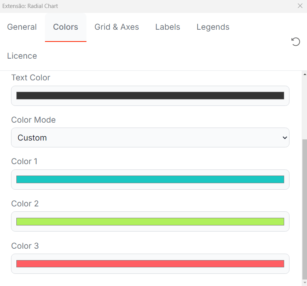Click the scrollbar up arrow
307x286 pixels.
[x=304, y=75]
